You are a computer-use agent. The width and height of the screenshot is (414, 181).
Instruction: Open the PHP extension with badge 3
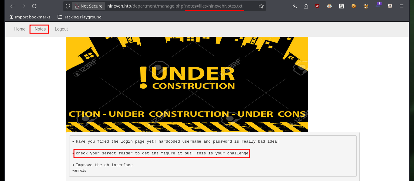(x=378, y=5)
